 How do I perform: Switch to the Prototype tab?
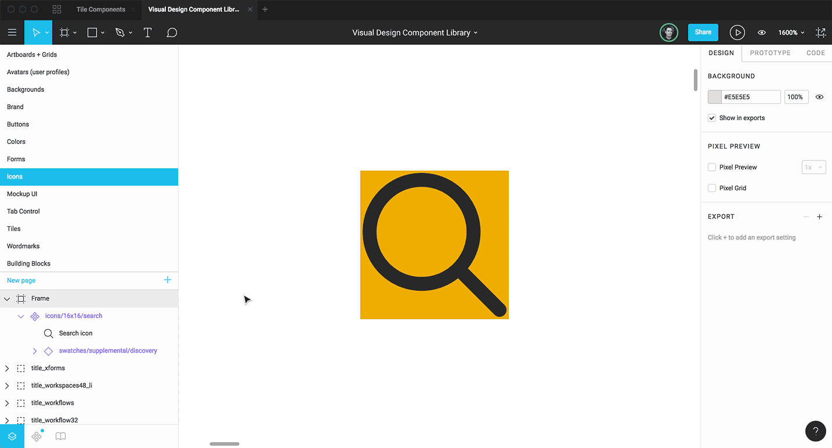point(770,53)
